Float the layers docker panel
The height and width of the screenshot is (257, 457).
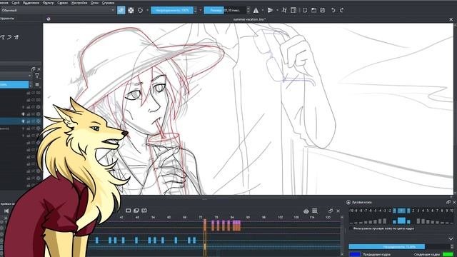click(33, 69)
